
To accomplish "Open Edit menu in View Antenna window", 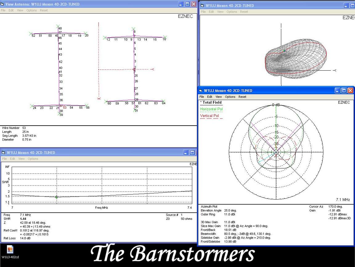I will pos(11,10).
